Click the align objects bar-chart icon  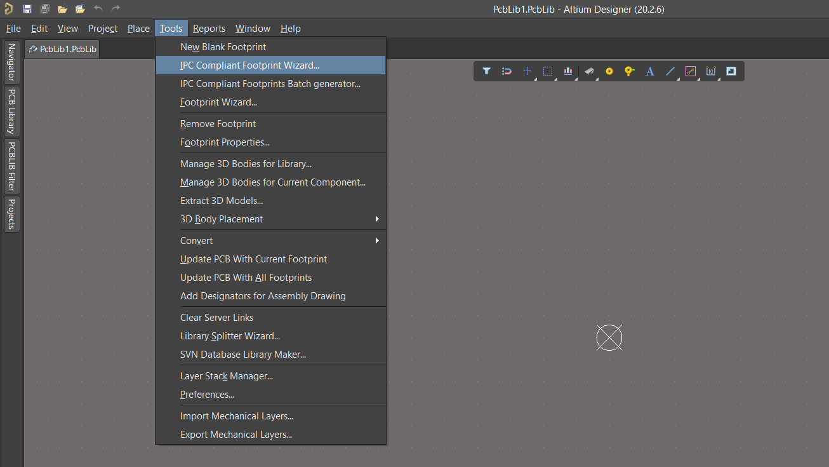click(568, 71)
